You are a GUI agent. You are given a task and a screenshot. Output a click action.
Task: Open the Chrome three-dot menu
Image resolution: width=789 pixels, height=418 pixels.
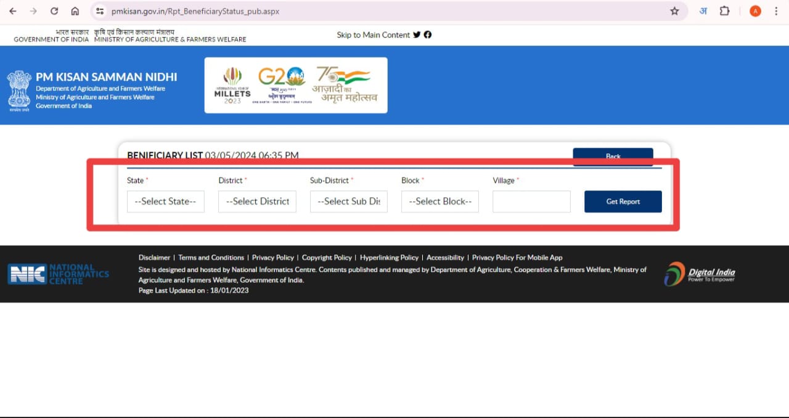776,11
